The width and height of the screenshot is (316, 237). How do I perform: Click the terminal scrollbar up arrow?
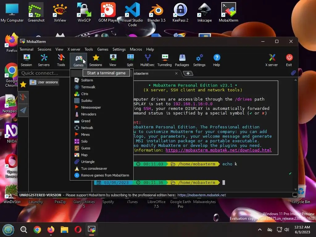click(295, 80)
